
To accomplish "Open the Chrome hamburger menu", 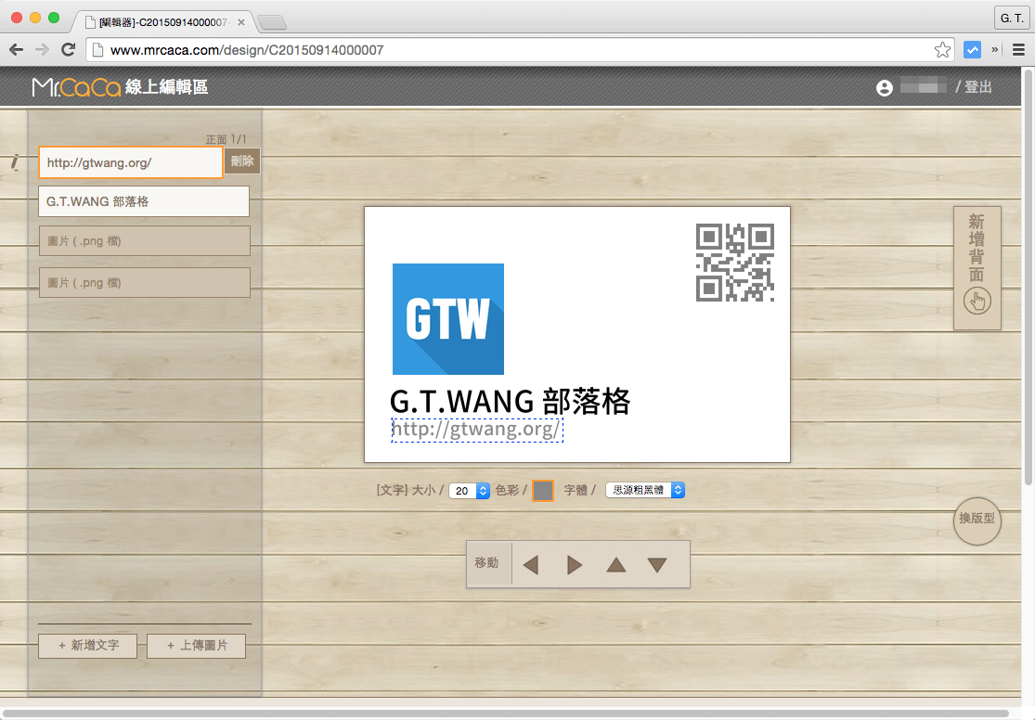I will 1018,50.
